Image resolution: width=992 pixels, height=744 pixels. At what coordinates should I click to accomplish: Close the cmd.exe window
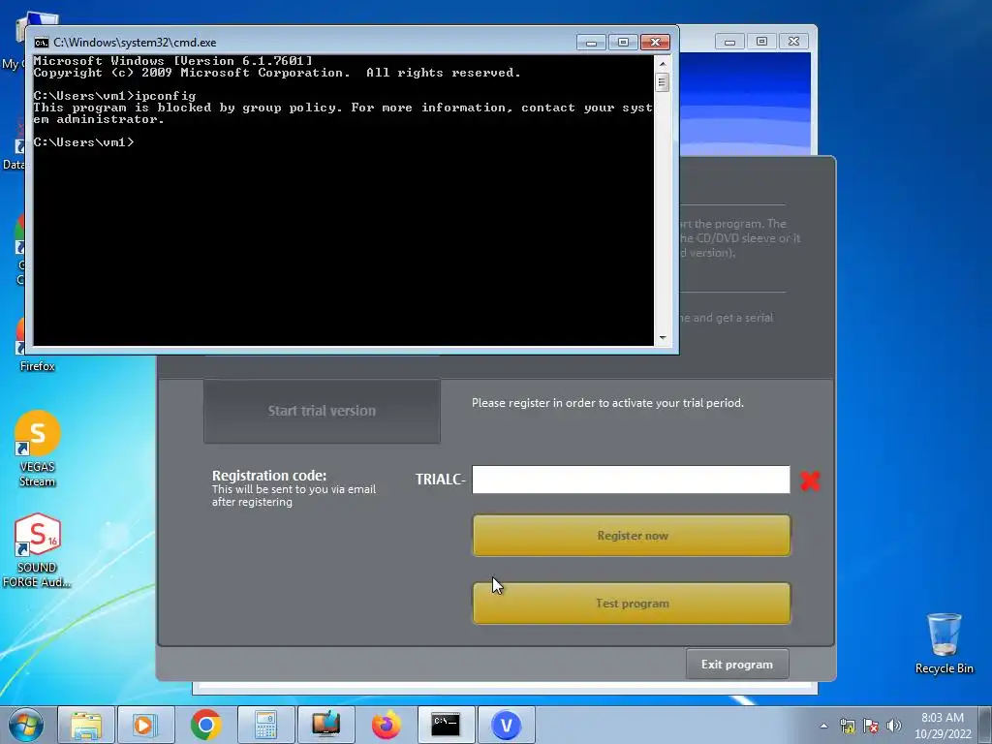[x=656, y=43]
